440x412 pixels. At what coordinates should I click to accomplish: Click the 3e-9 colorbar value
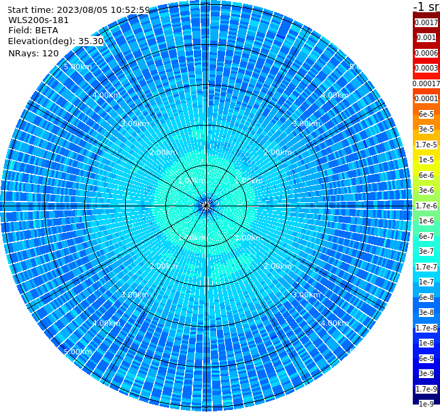[x=426, y=373]
